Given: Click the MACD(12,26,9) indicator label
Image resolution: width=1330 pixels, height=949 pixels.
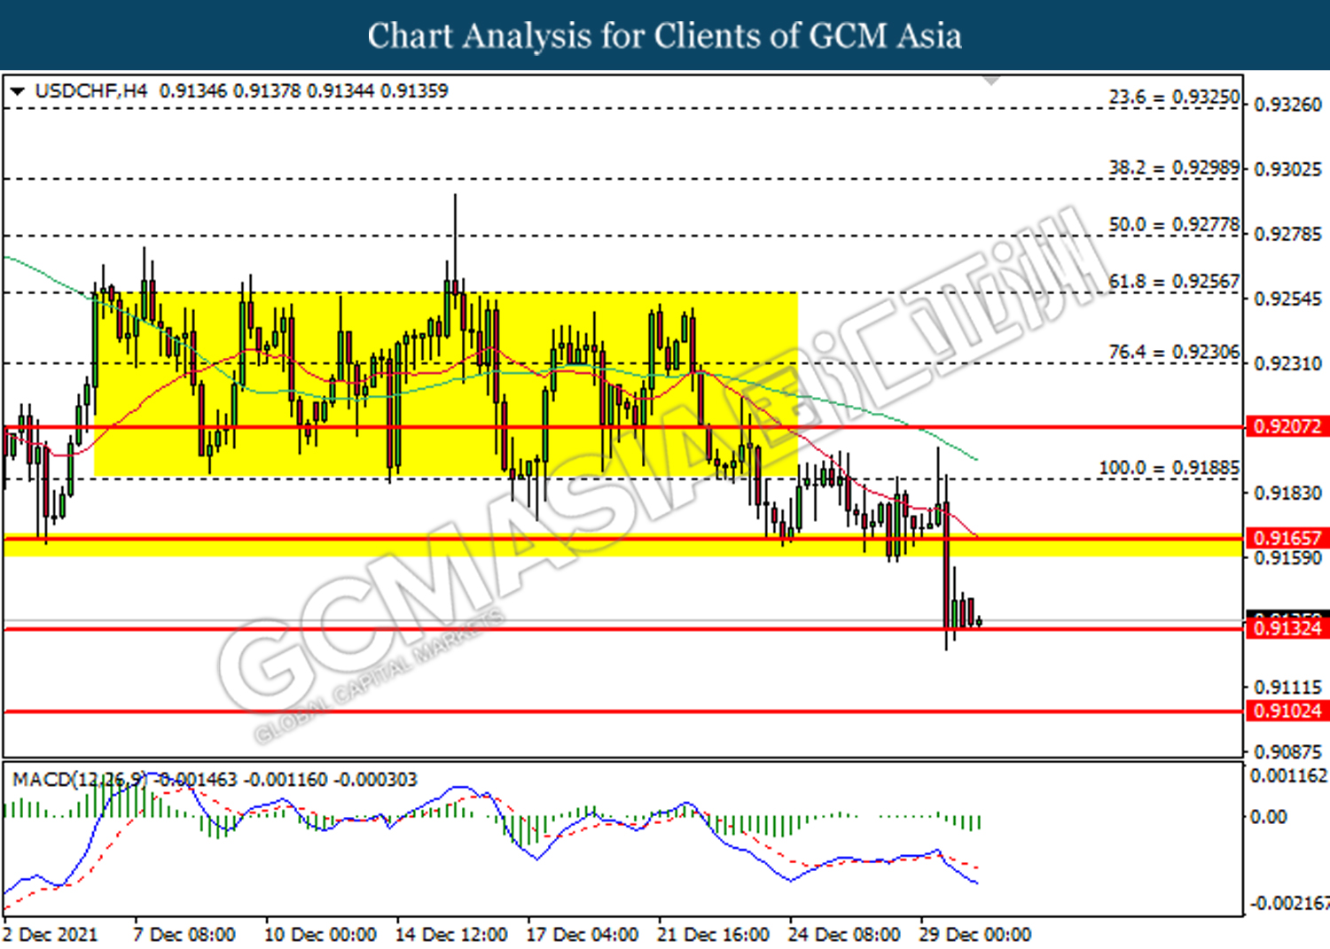Looking at the screenshot, I should tap(80, 780).
